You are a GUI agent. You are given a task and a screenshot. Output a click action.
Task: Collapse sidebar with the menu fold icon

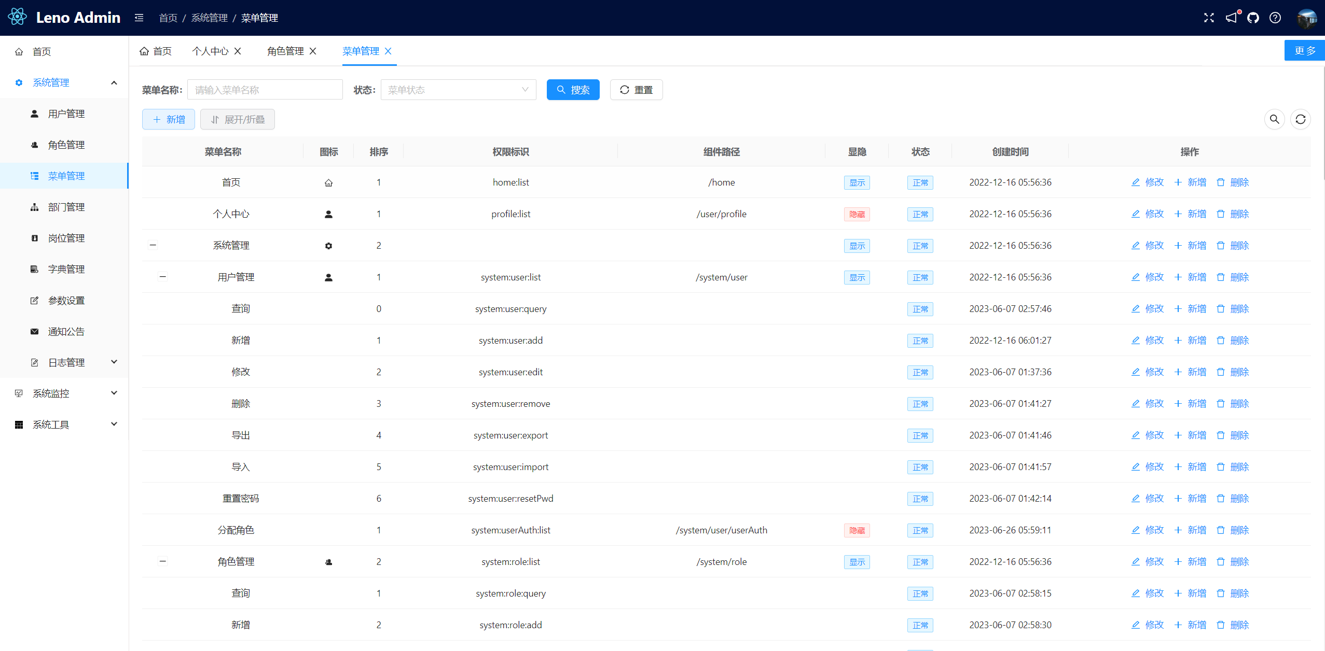pos(139,18)
